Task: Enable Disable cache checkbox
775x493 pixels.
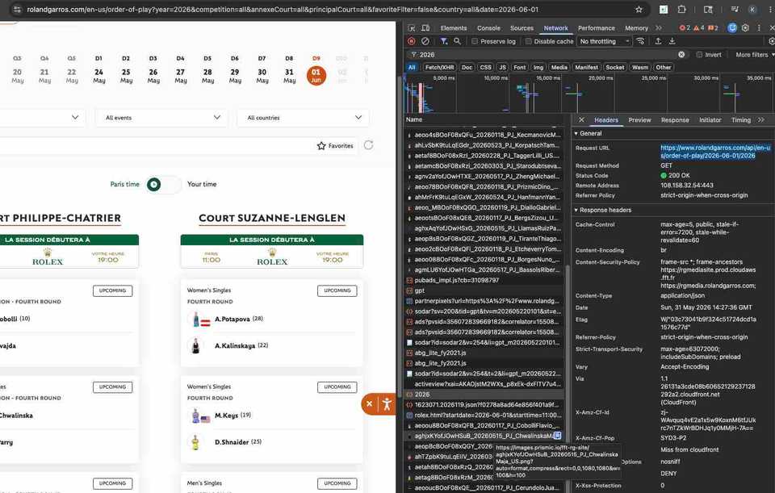Action: pyautogui.click(x=528, y=41)
